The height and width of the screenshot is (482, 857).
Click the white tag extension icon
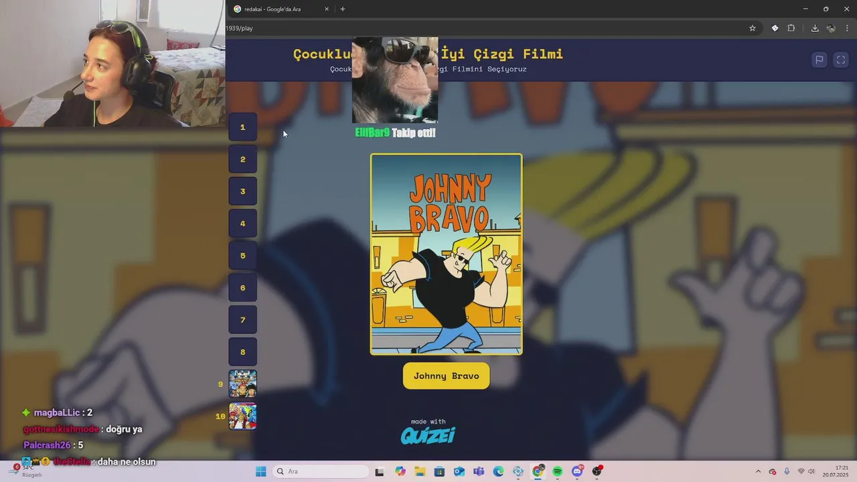[775, 28]
